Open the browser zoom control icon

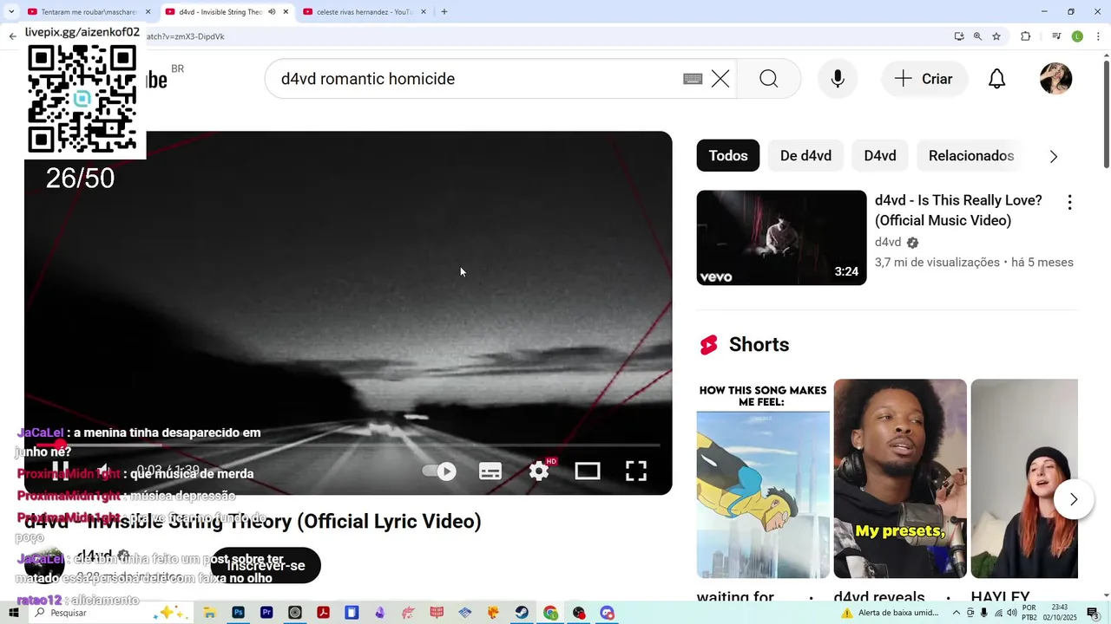pyautogui.click(x=977, y=36)
